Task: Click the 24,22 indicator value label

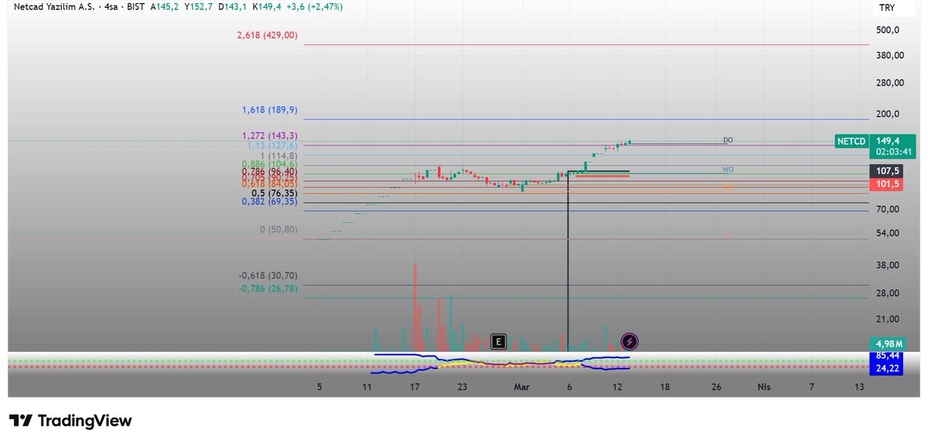Action: [x=888, y=369]
